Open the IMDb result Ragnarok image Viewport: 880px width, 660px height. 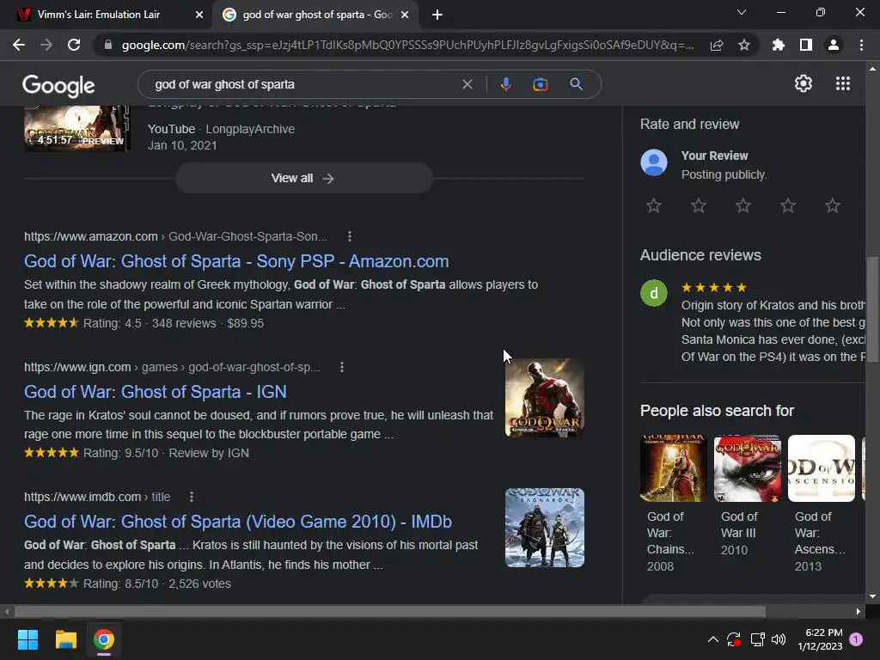544,528
